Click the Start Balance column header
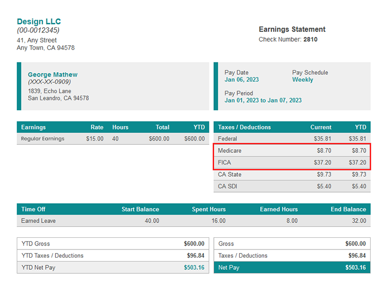 click(140, 209)
